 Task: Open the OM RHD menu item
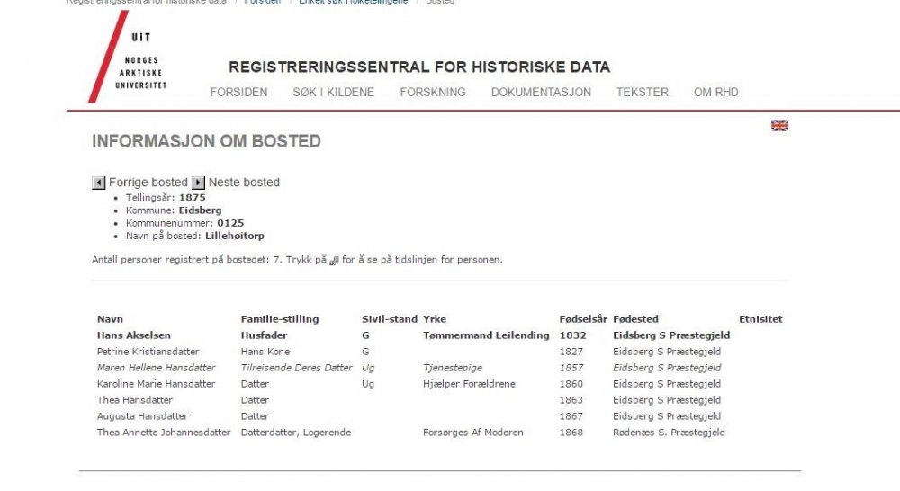[715, 92]
